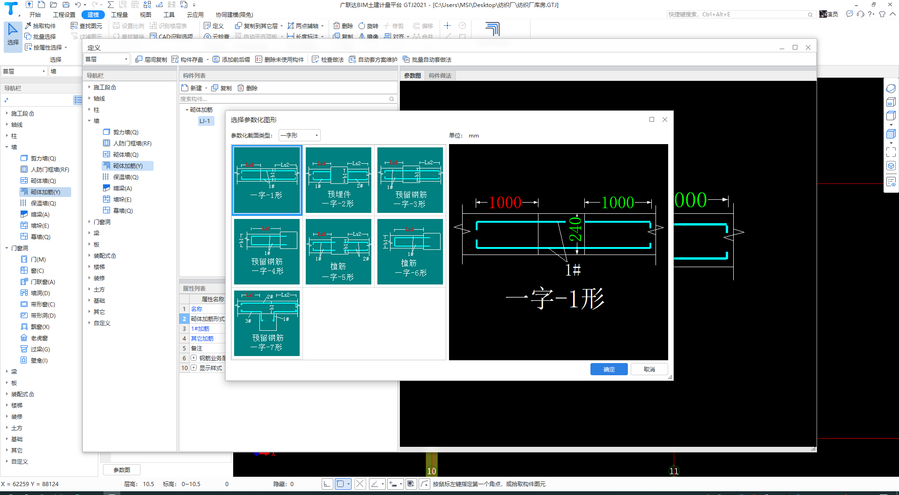Screen dimensions: 899x495
Task: Click the 拾取构件 pick component icon
Action: point(28,26)
